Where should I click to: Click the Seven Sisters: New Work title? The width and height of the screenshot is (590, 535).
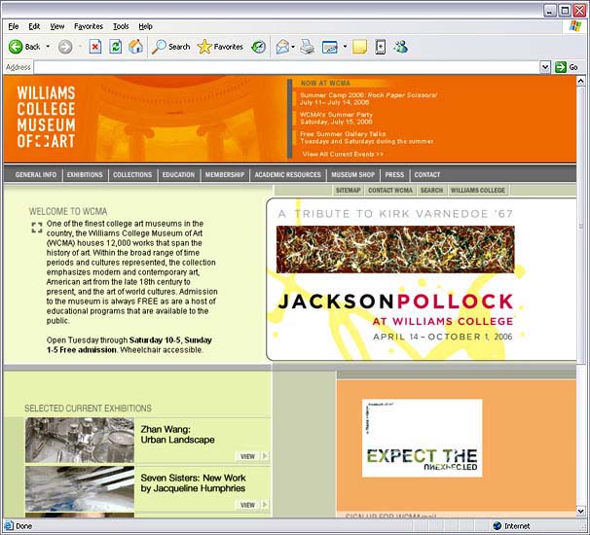tap(193, 483)
